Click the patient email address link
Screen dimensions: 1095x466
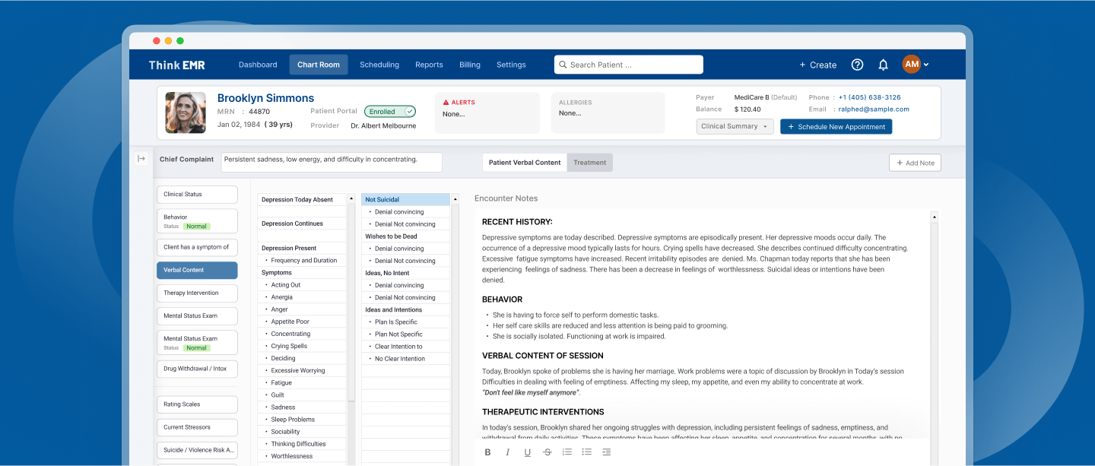coord(873,109)
